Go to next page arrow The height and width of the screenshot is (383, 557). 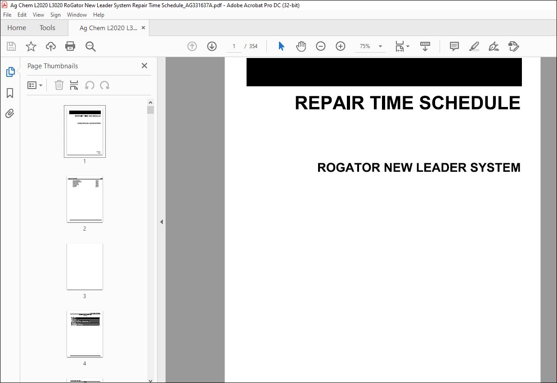coord(212,46)
